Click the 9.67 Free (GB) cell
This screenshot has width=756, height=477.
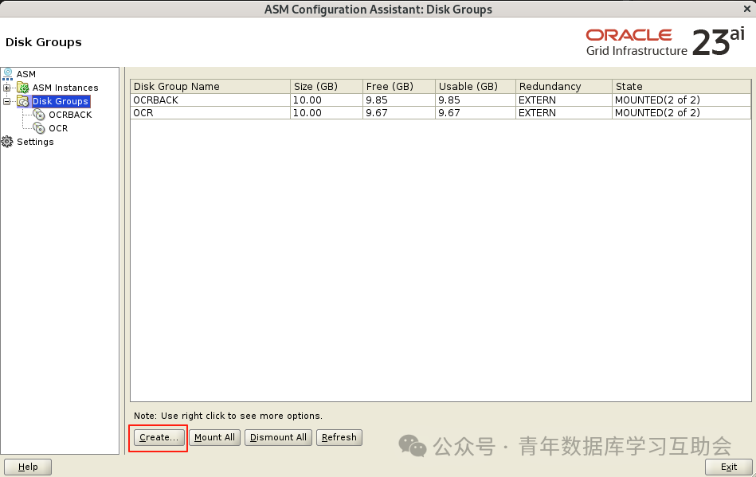coord(399,113)
